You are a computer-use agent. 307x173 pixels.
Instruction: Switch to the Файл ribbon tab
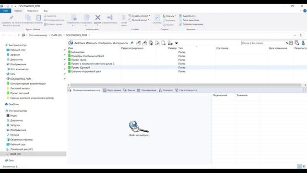[5, 11]
